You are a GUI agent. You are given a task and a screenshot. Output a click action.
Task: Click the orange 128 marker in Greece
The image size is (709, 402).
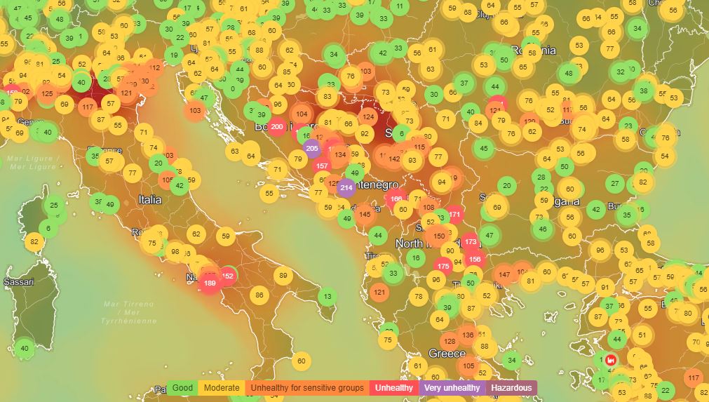(450, 342)
